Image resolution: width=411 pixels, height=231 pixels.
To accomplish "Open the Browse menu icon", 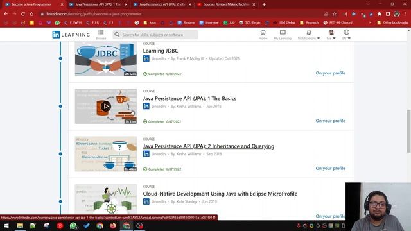I will tap(101, 32).
